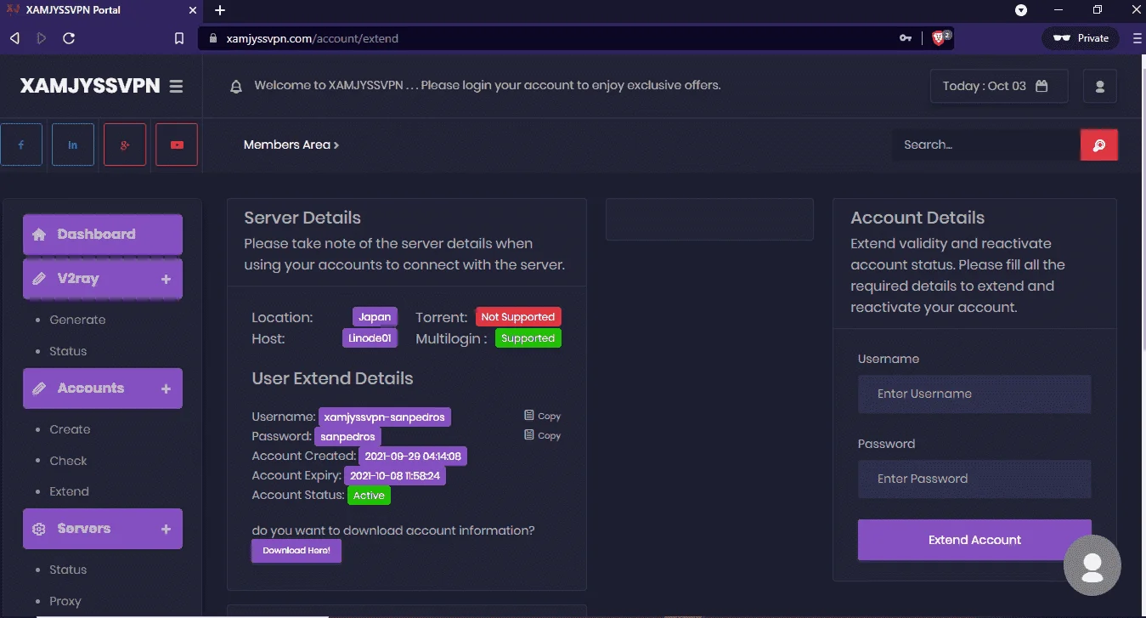Screen dimensions: 1146x618
Task: Click the Account Details heading
Action: (917, 218)
